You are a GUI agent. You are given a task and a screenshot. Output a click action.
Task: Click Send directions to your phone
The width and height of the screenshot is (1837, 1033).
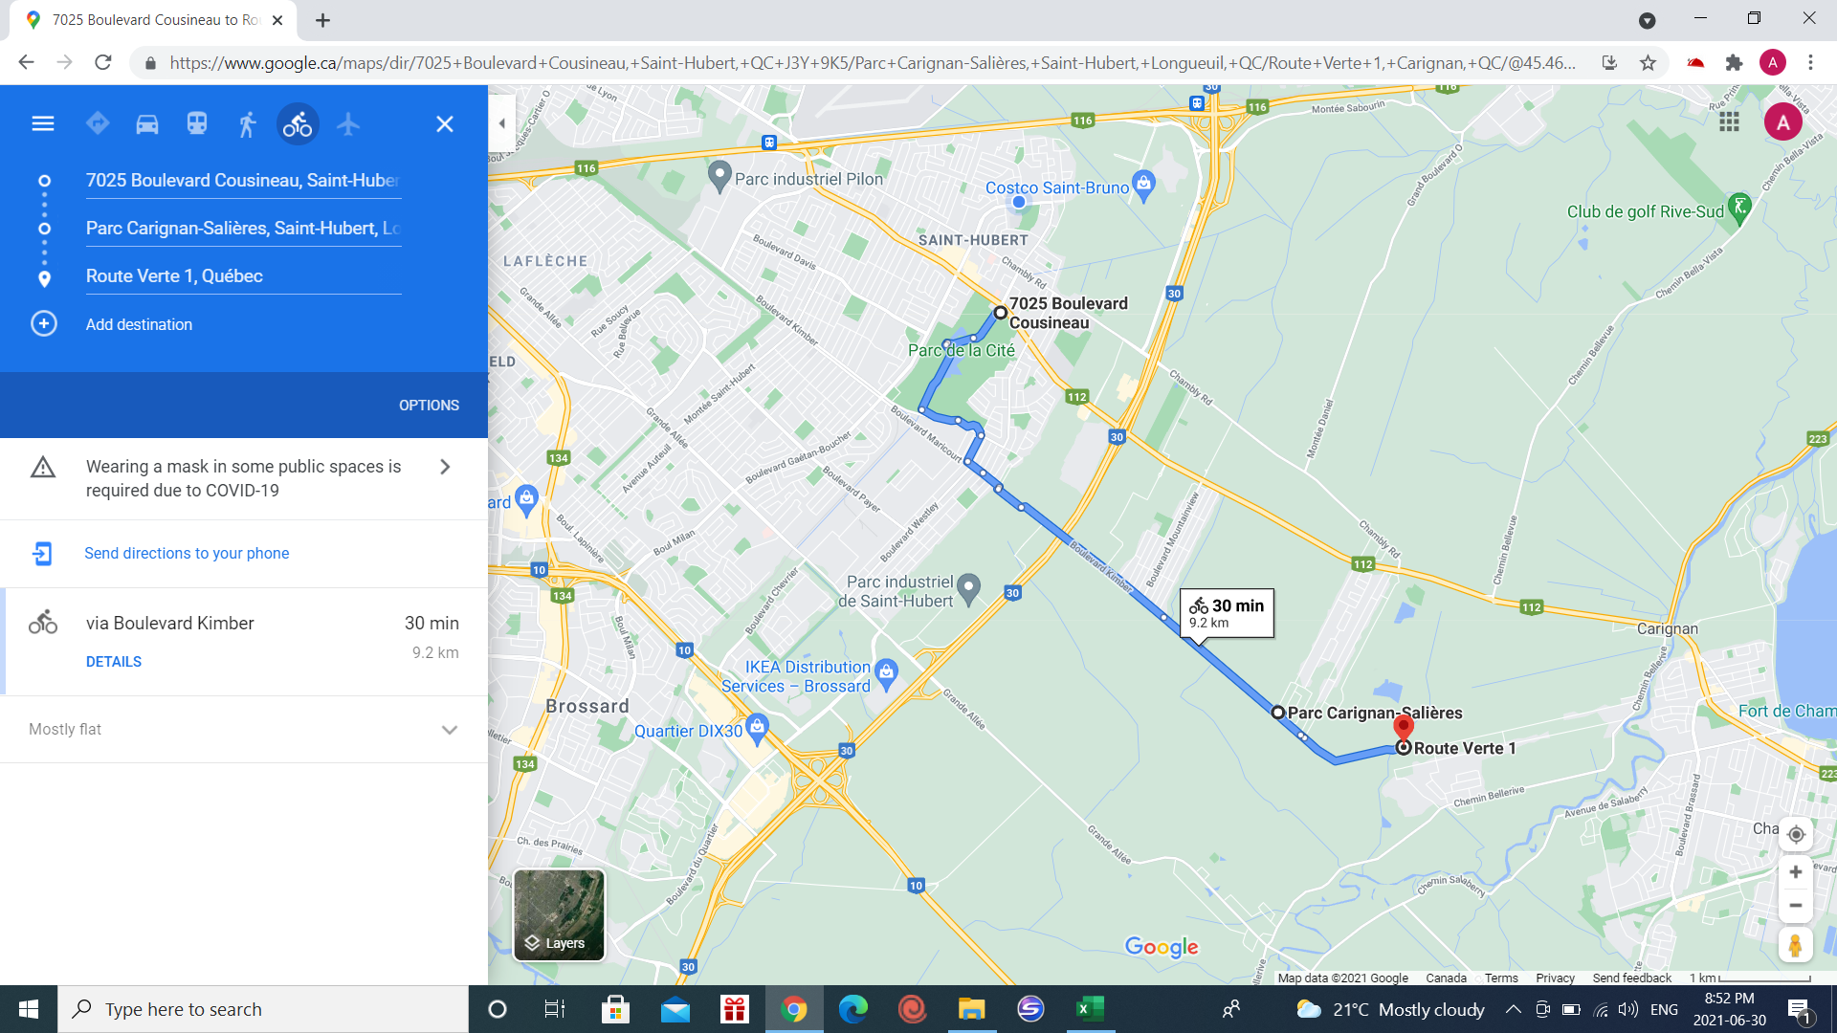coord(187,554)
